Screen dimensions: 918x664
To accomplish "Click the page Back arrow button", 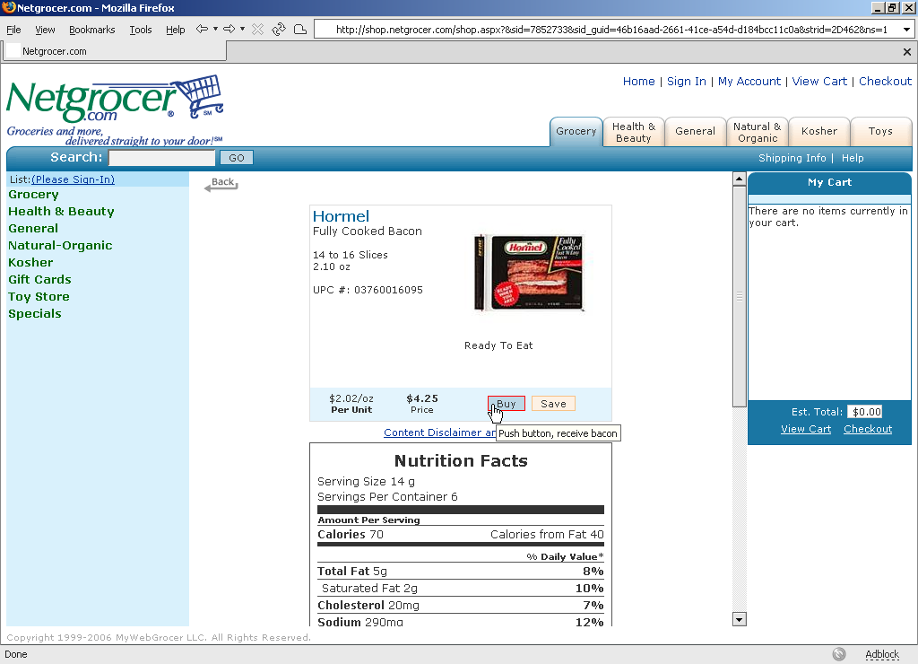I will click(221, 184).
